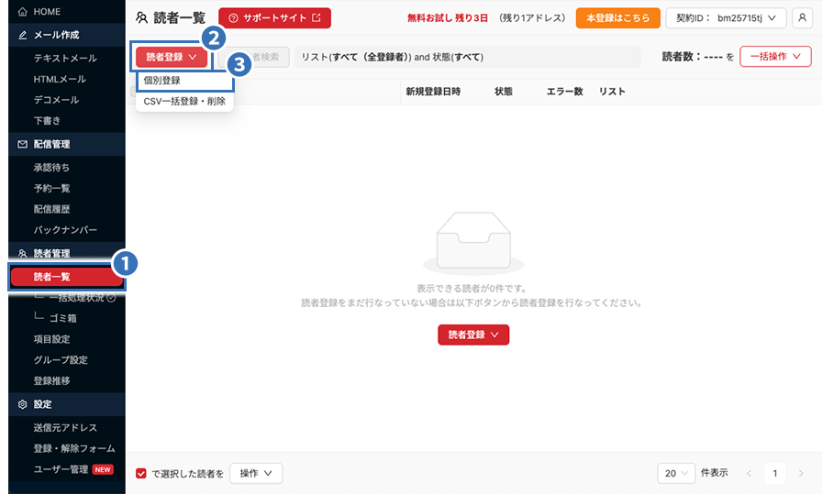Click the previous page arrow icon
The image size is (822, 494).
point(749,473)
